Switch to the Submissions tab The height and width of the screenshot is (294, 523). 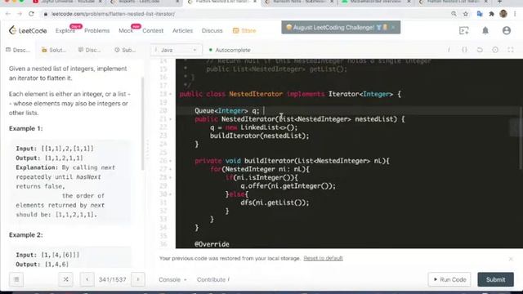pyautogui.click(x=125, y=50)
